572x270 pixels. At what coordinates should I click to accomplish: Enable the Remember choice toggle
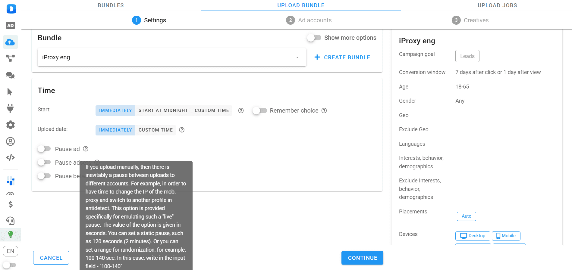[259, 110]
